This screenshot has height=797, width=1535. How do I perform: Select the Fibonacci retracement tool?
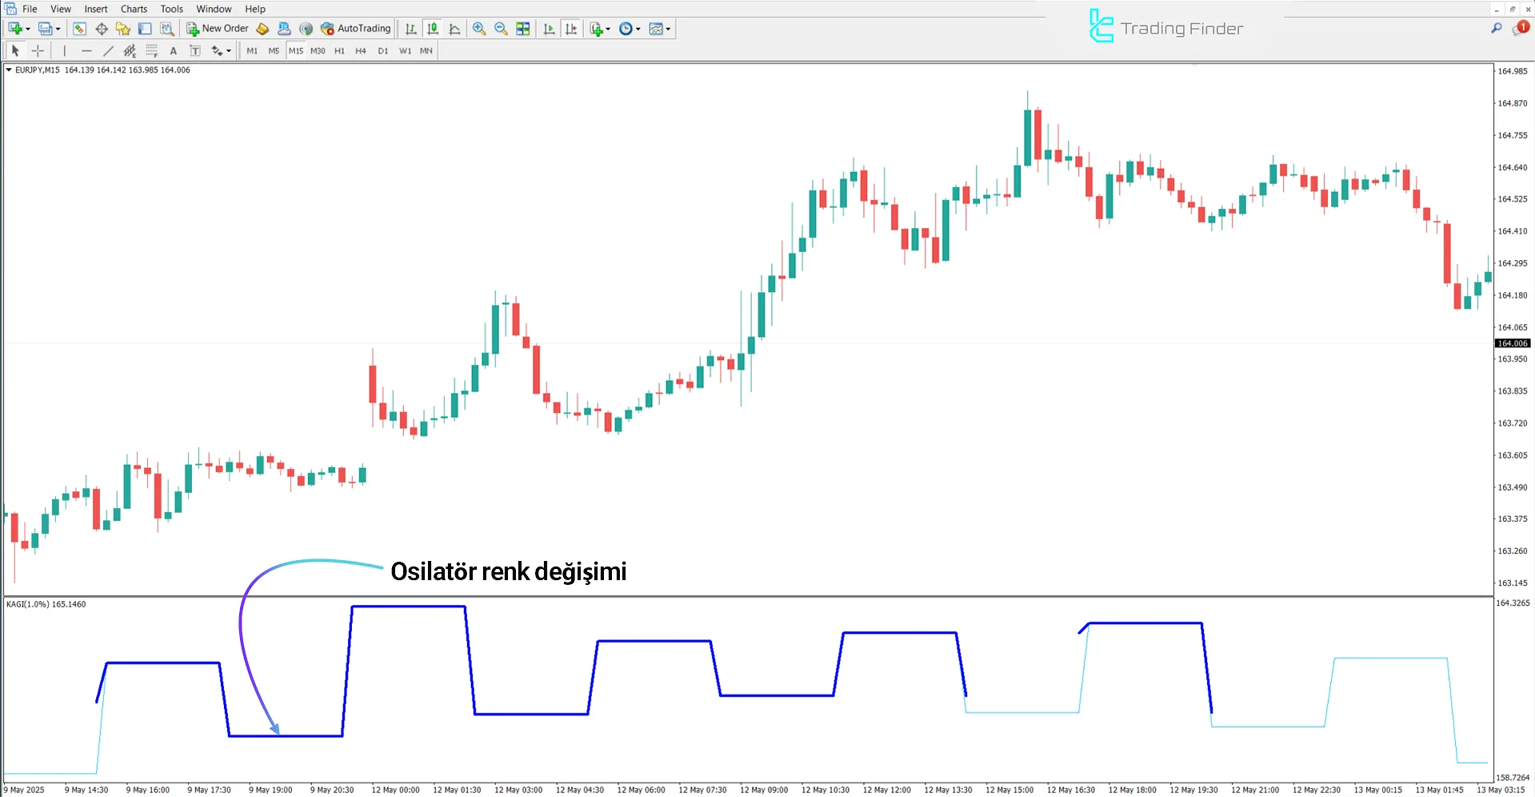pos(151,50)
